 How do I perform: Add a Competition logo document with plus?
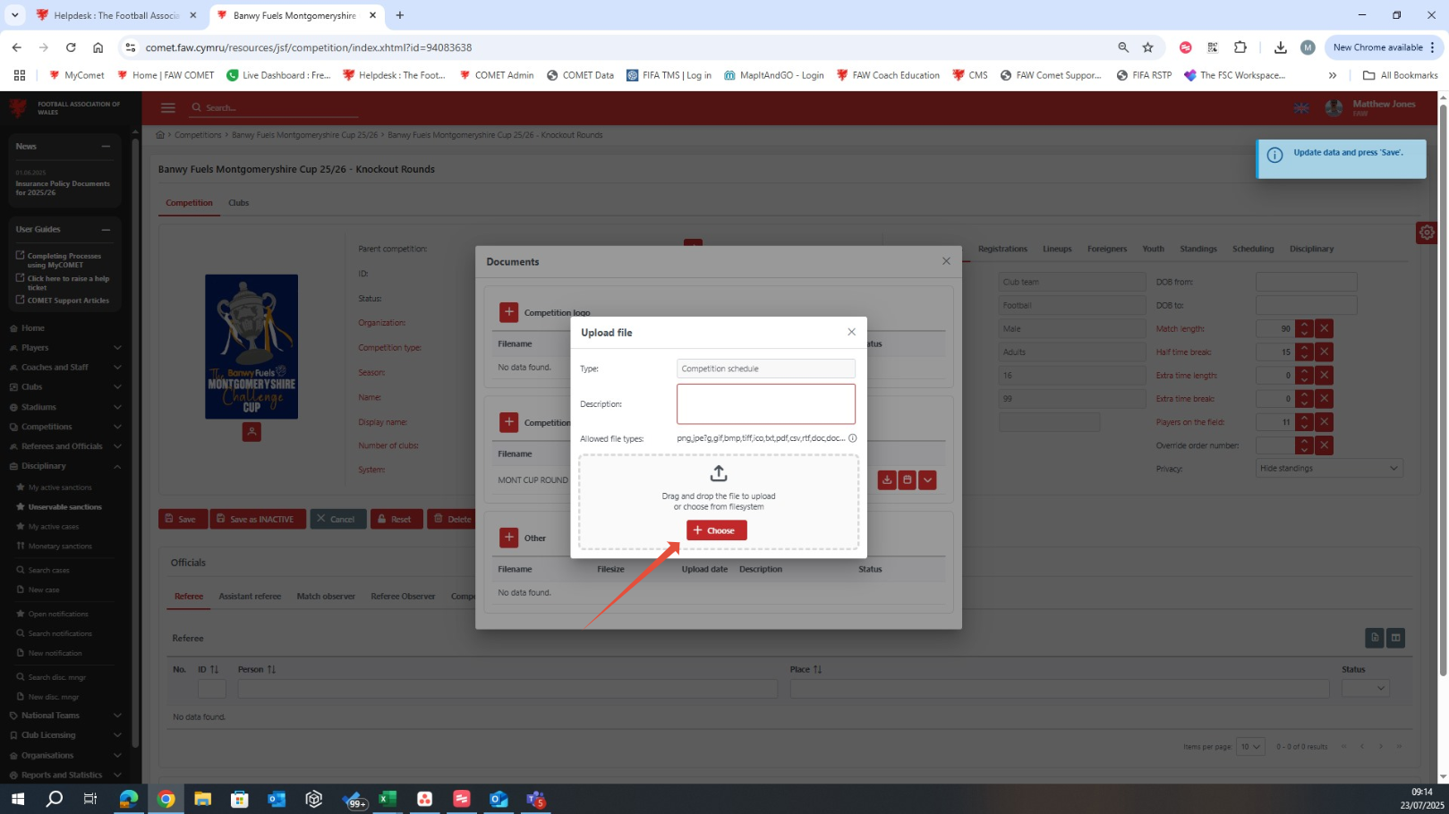click(508, 312)
